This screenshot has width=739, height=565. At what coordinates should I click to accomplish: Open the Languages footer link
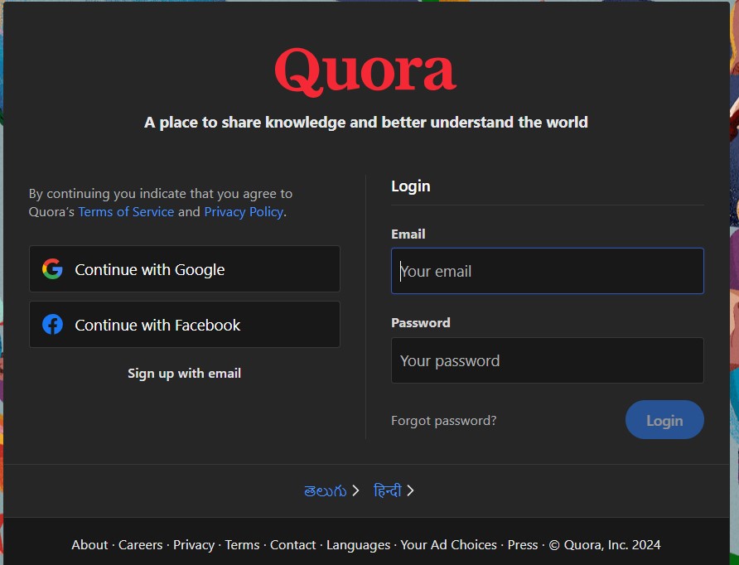pos(358,544)
